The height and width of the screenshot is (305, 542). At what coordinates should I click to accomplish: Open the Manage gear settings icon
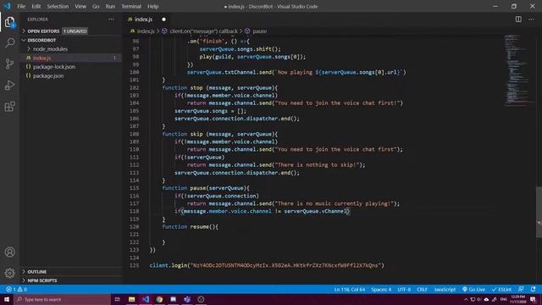(9, 273)
